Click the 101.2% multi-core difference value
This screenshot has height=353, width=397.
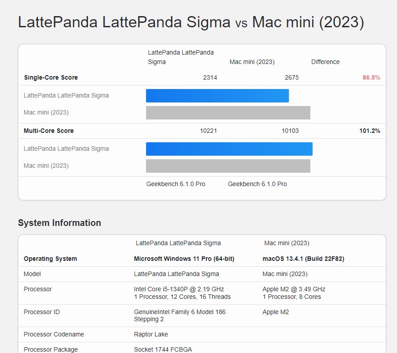370,131
